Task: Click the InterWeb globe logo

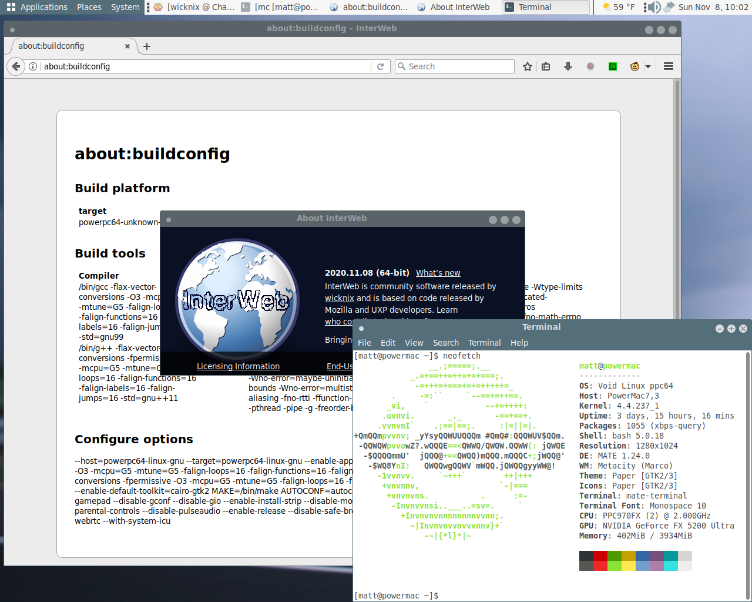Action: pyautogui.click(x=237, y=300)
